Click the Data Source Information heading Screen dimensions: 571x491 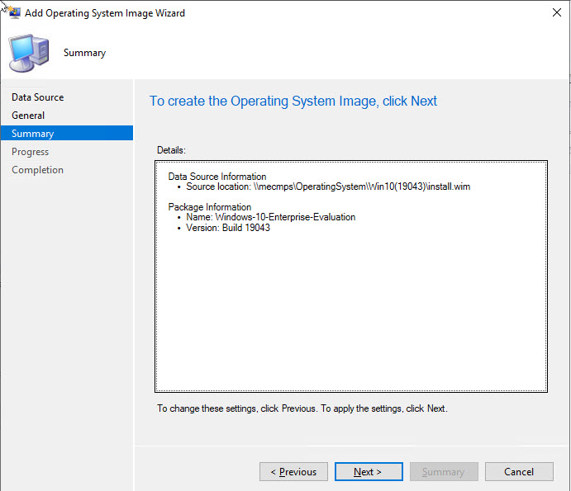pyautogui.click(x=217, y=177)
